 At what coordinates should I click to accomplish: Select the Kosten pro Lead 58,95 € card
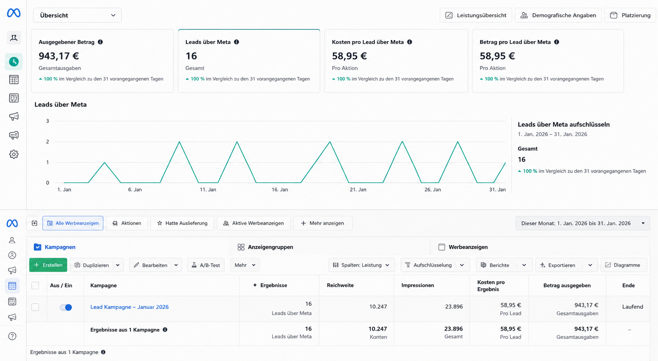[396, 61]
